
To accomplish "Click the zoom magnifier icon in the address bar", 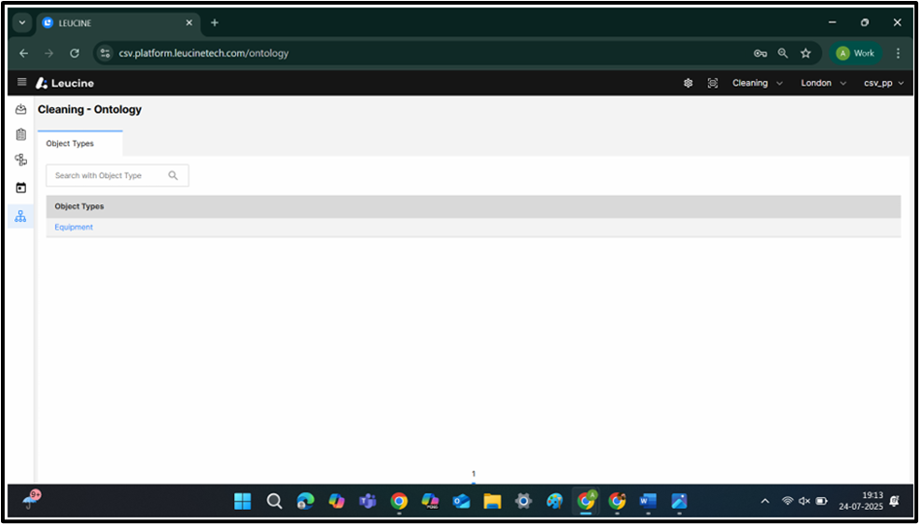I will tap(783, 53).
